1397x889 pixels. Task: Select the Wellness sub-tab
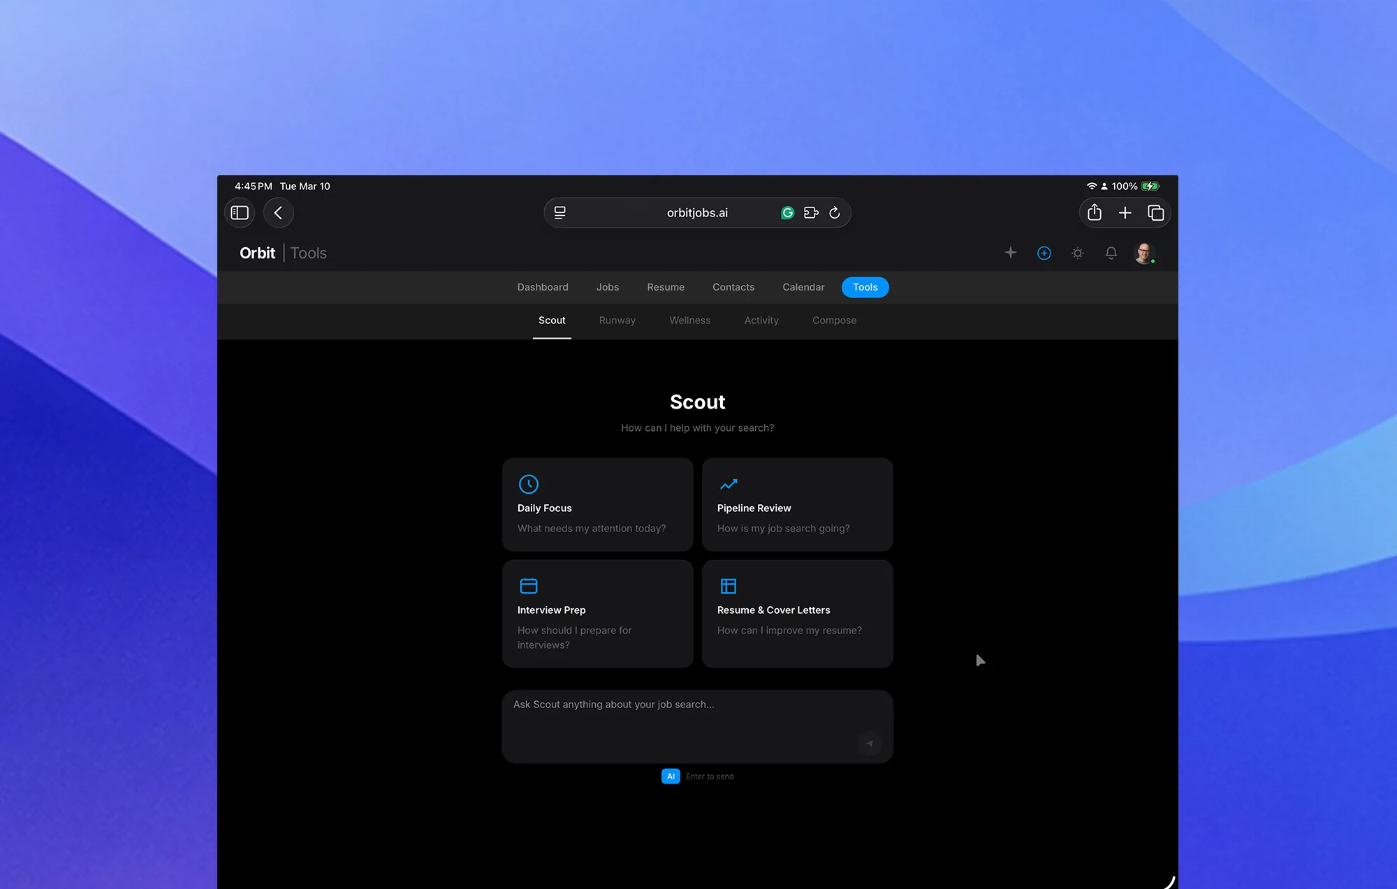point(689,320)
